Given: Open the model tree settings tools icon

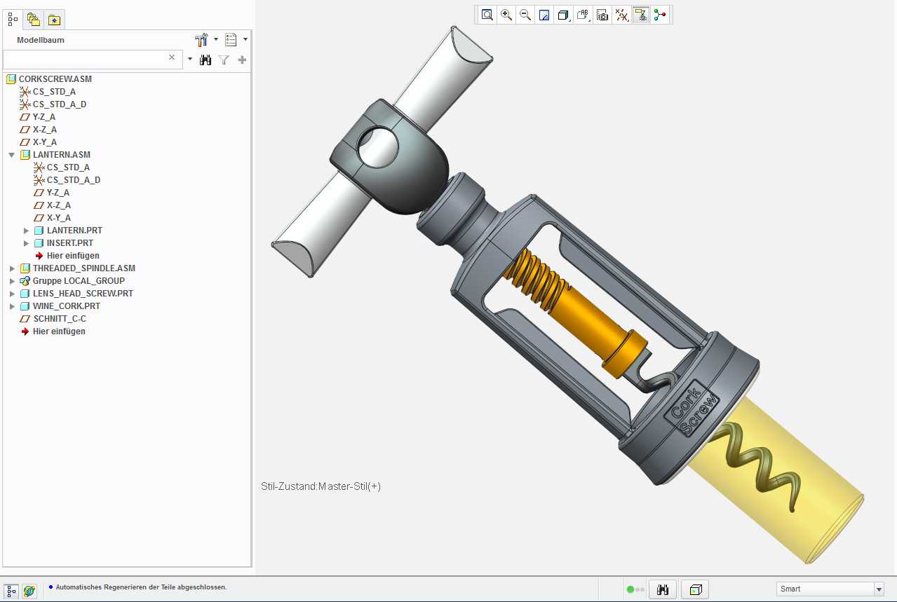Looking at the screenshot, I should click(x=203, y=40).
